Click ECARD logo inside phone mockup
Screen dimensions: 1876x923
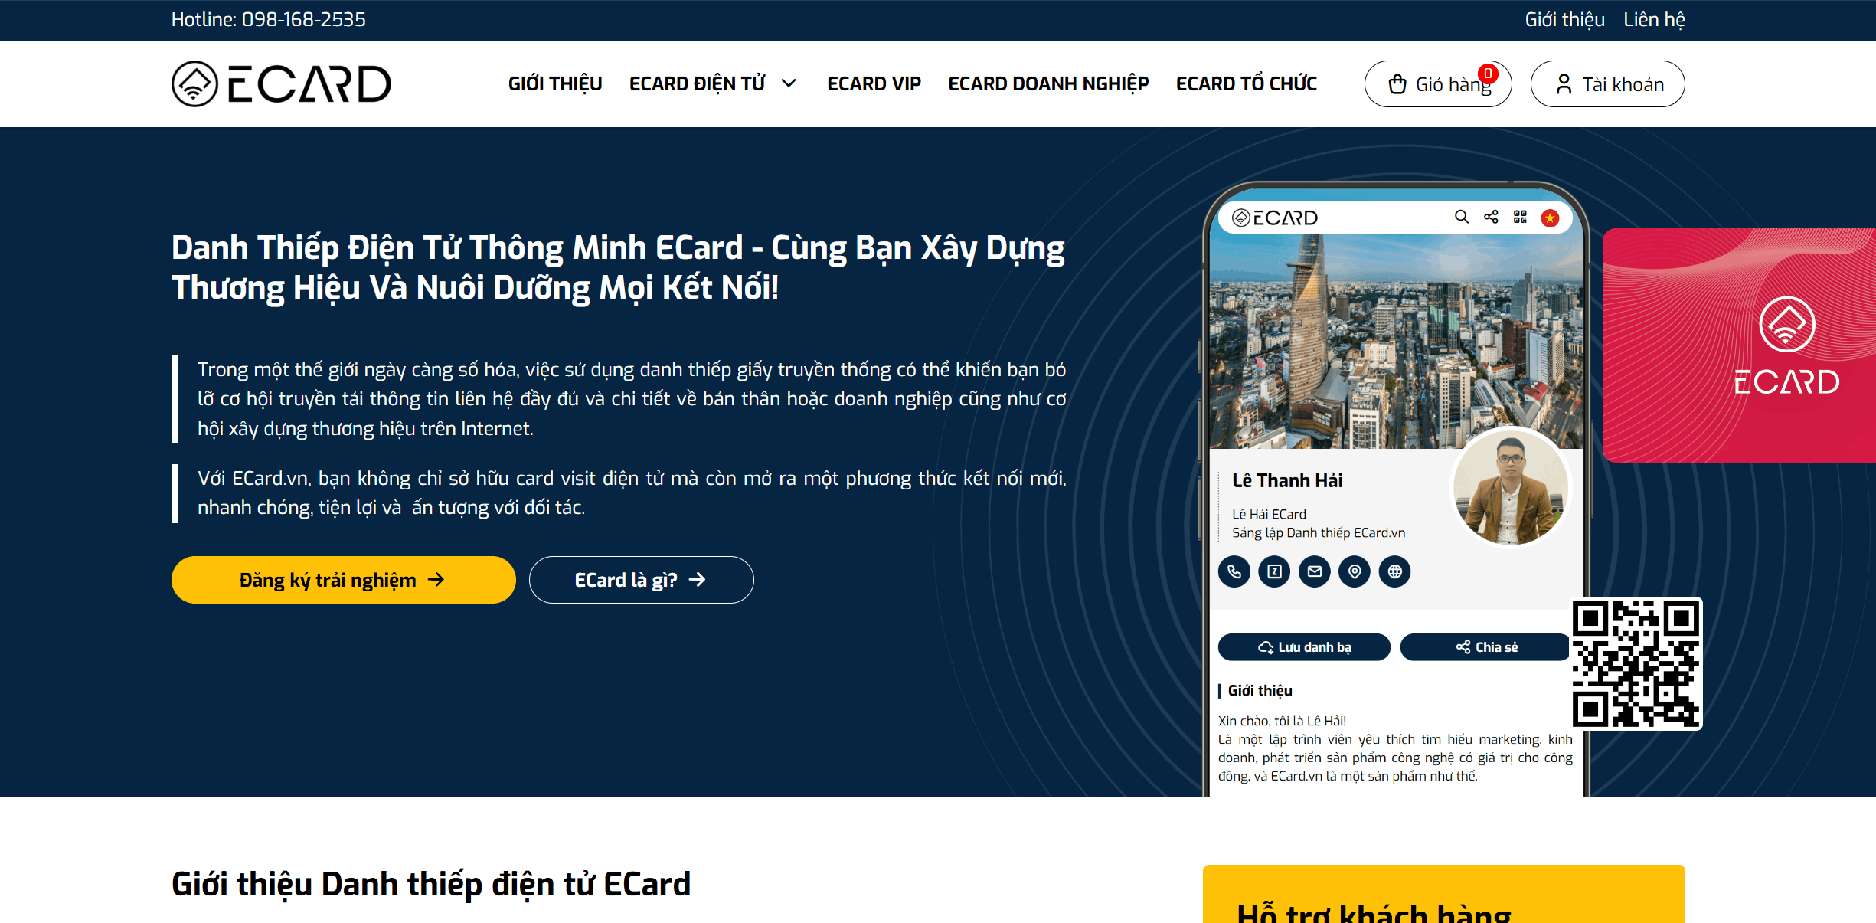pyautogui.click(x=1275, y=218)
